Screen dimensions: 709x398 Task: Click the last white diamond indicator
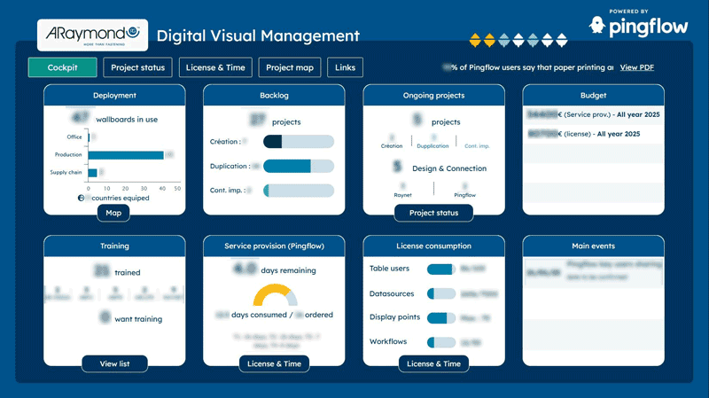pos(562,40)
